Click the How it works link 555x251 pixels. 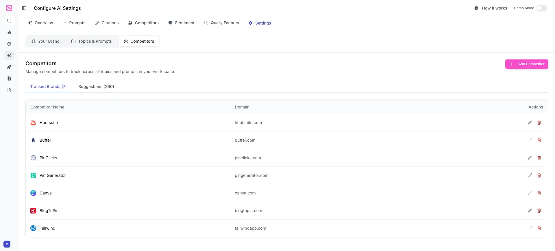pos(495,8)
